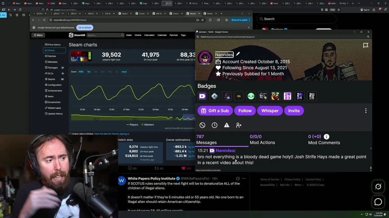
Task: Click the report flag icon on viewer card
Action: pyautogui.click(x=366, y=45)
